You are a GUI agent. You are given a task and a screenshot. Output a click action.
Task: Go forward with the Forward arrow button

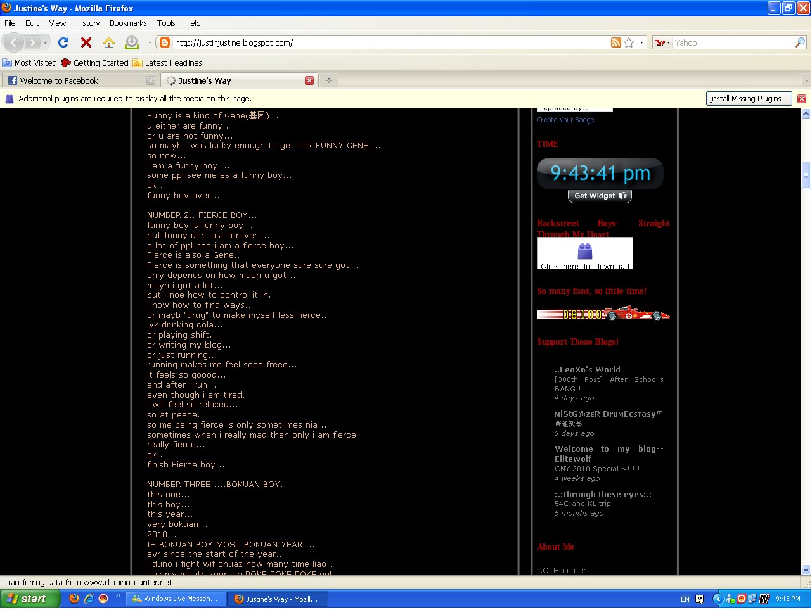point(32,42)
